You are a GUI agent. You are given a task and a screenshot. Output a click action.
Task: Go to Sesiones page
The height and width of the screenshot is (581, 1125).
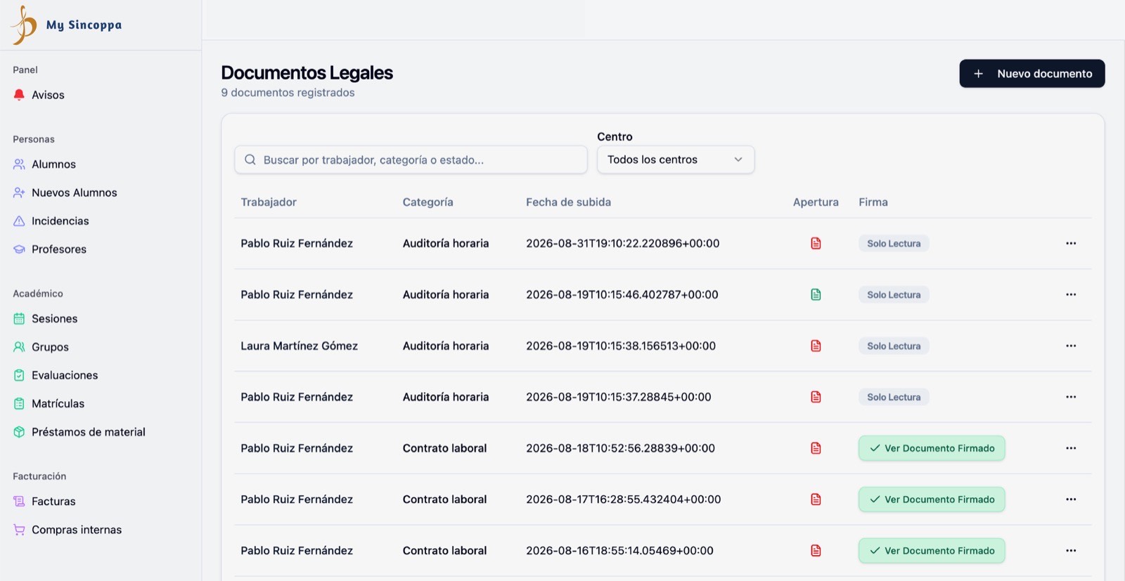coord(55,319)
